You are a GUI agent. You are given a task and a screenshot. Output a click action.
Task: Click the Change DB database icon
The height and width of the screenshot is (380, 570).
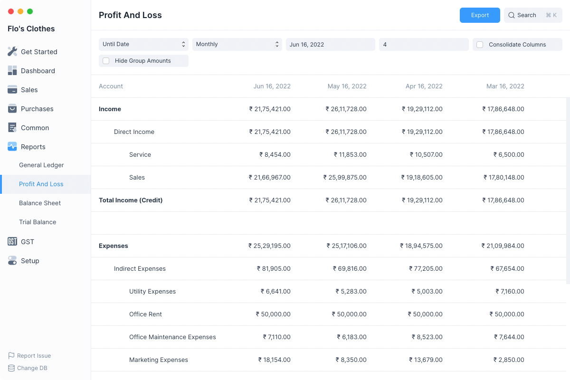click(x=11, y=368)
